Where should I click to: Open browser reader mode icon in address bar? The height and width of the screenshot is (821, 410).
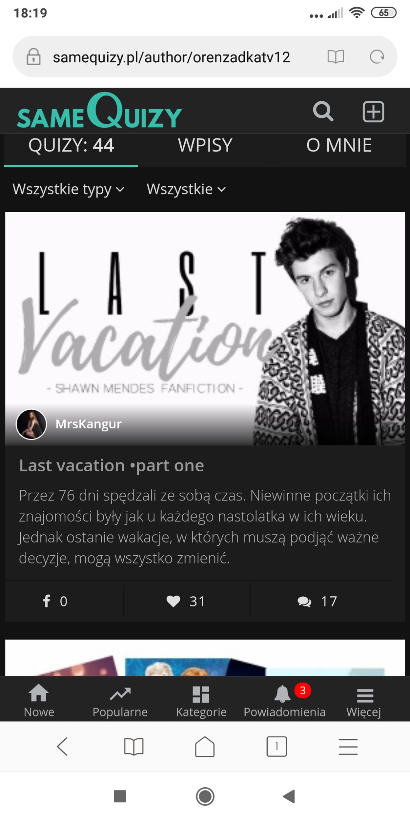point(335,57)
